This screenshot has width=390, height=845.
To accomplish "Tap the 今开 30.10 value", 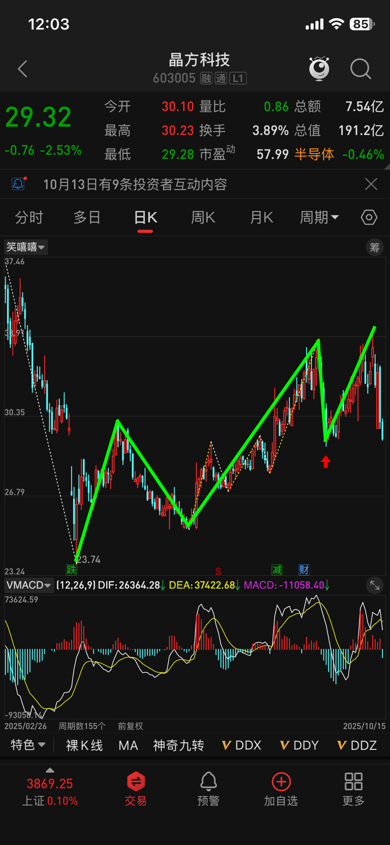I will [178, 106].
